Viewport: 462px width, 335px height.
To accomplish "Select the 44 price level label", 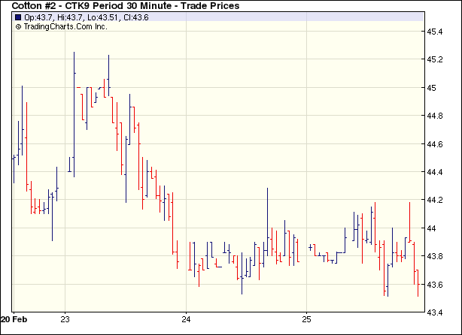I will [433, 228].
